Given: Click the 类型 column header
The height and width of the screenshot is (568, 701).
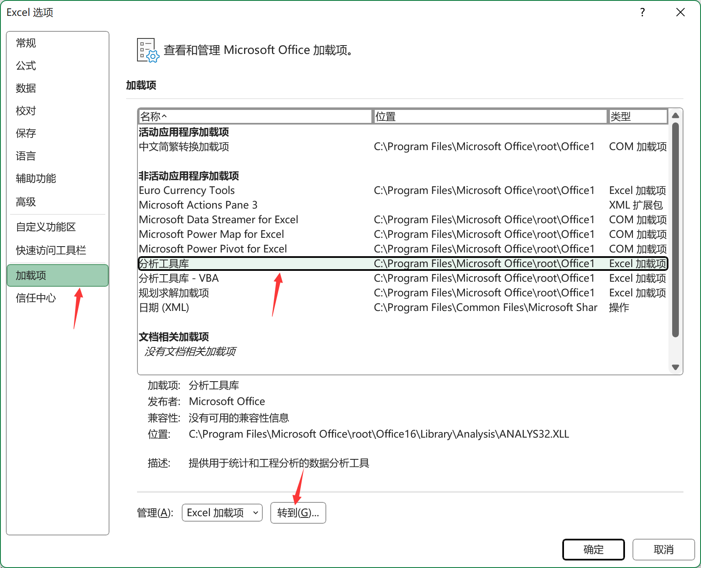Looking at the screenshot, I should (x=638, y=116).
